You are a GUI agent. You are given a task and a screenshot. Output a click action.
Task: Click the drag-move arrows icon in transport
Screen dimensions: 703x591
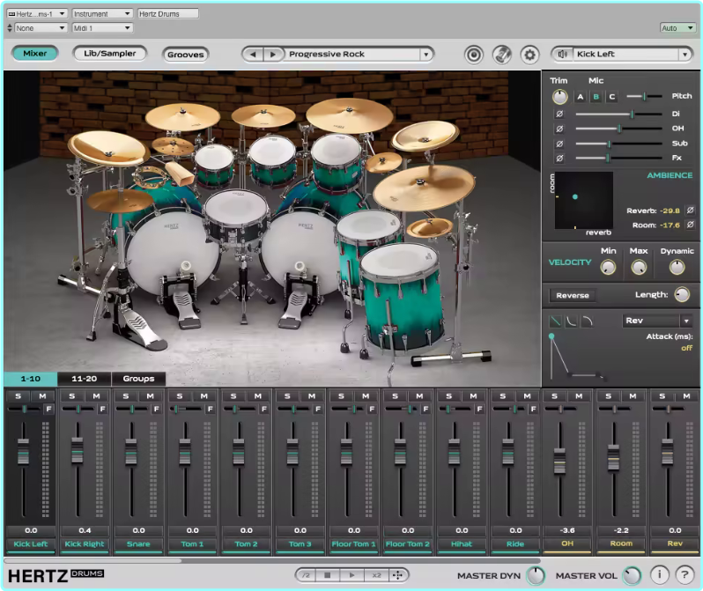point(399,575)
